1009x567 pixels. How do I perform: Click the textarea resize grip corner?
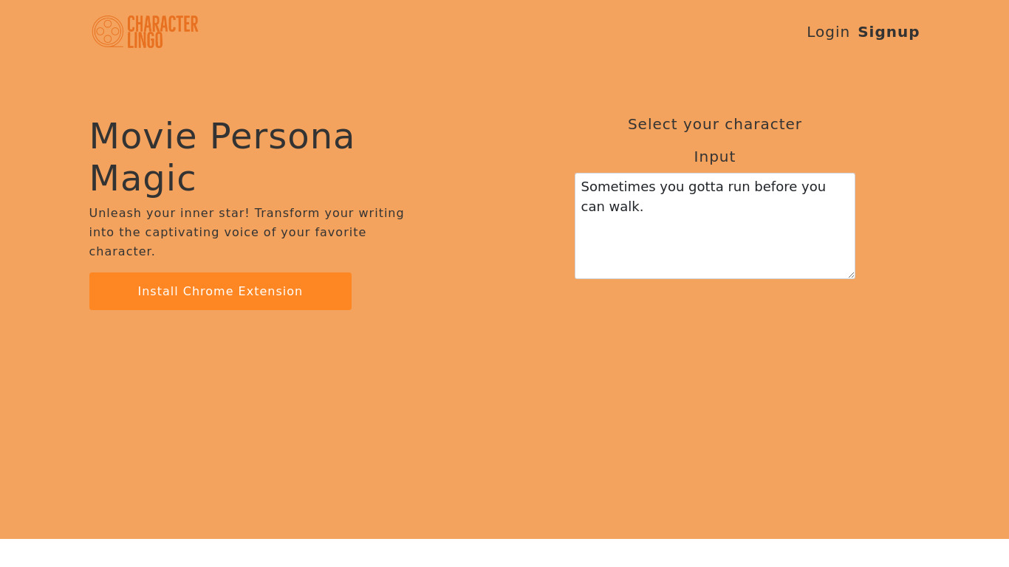coord(851,275)
